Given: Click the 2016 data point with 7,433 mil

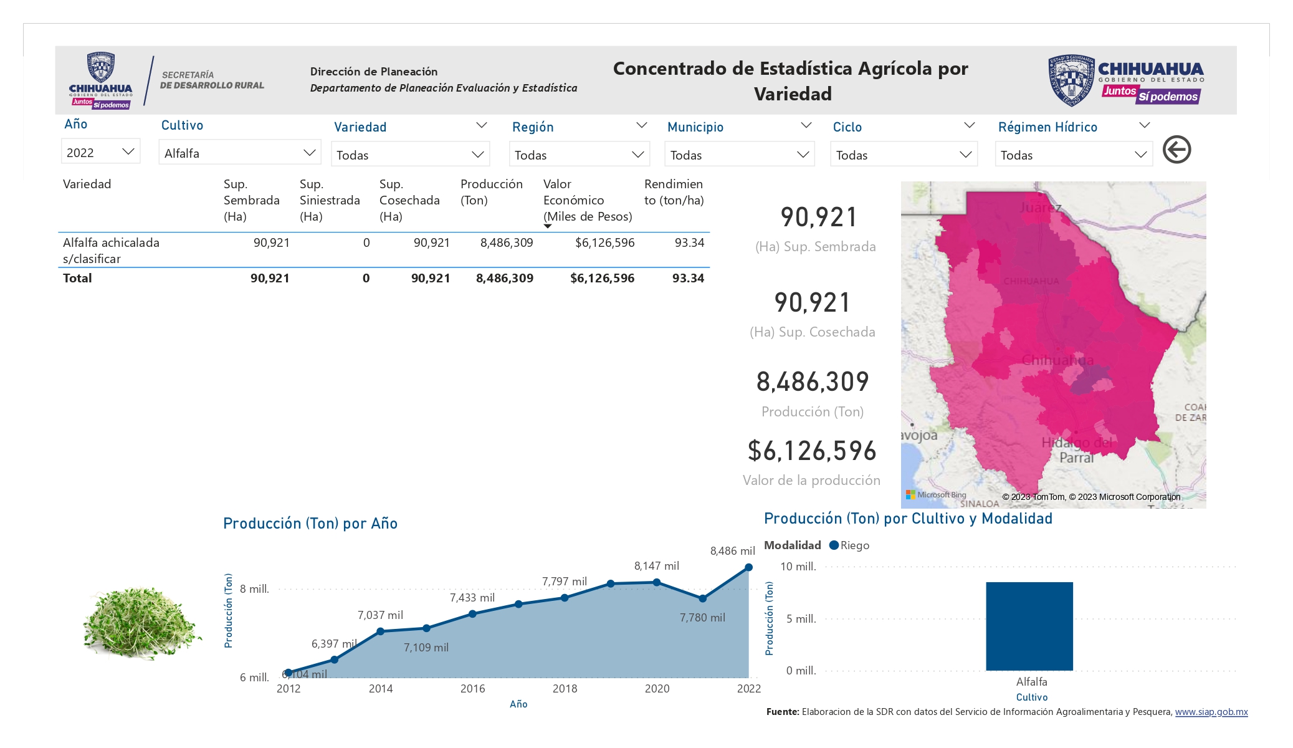Looking at the screenshot, I should tap(472, 614).
